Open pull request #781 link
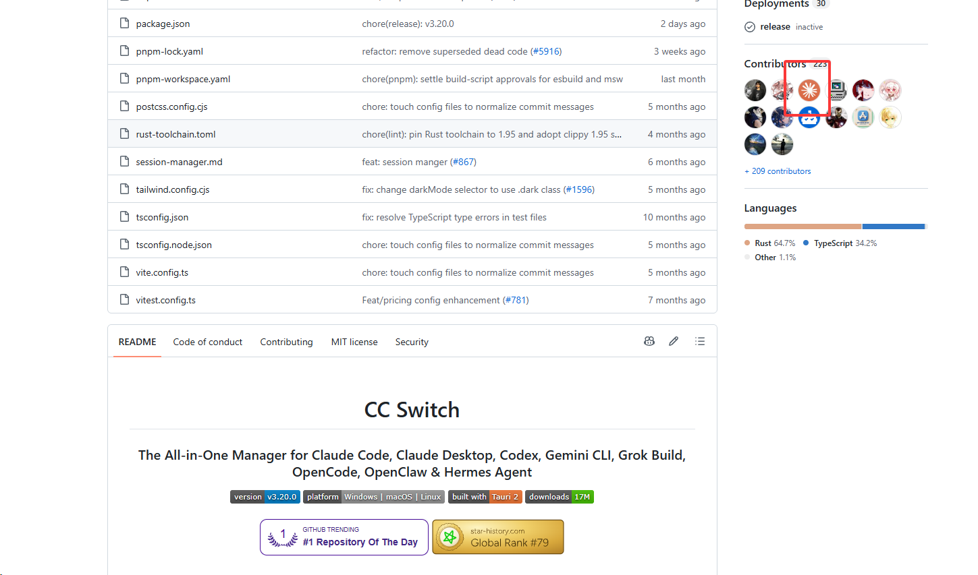 tap(516, 300)
